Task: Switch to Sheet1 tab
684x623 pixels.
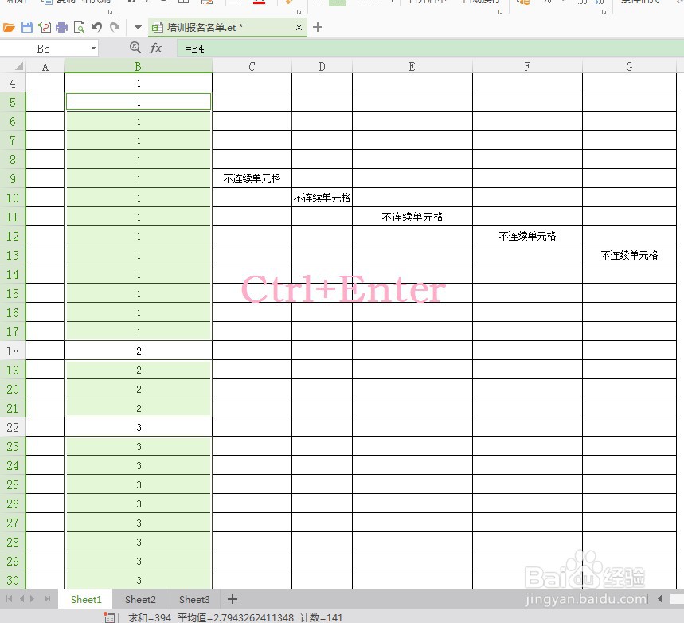Action: (86, 599)
